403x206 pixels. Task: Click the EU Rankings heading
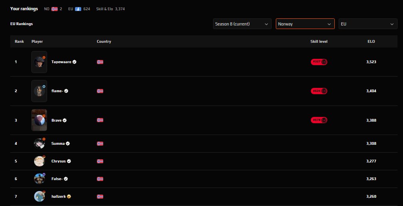coord(22,24)
